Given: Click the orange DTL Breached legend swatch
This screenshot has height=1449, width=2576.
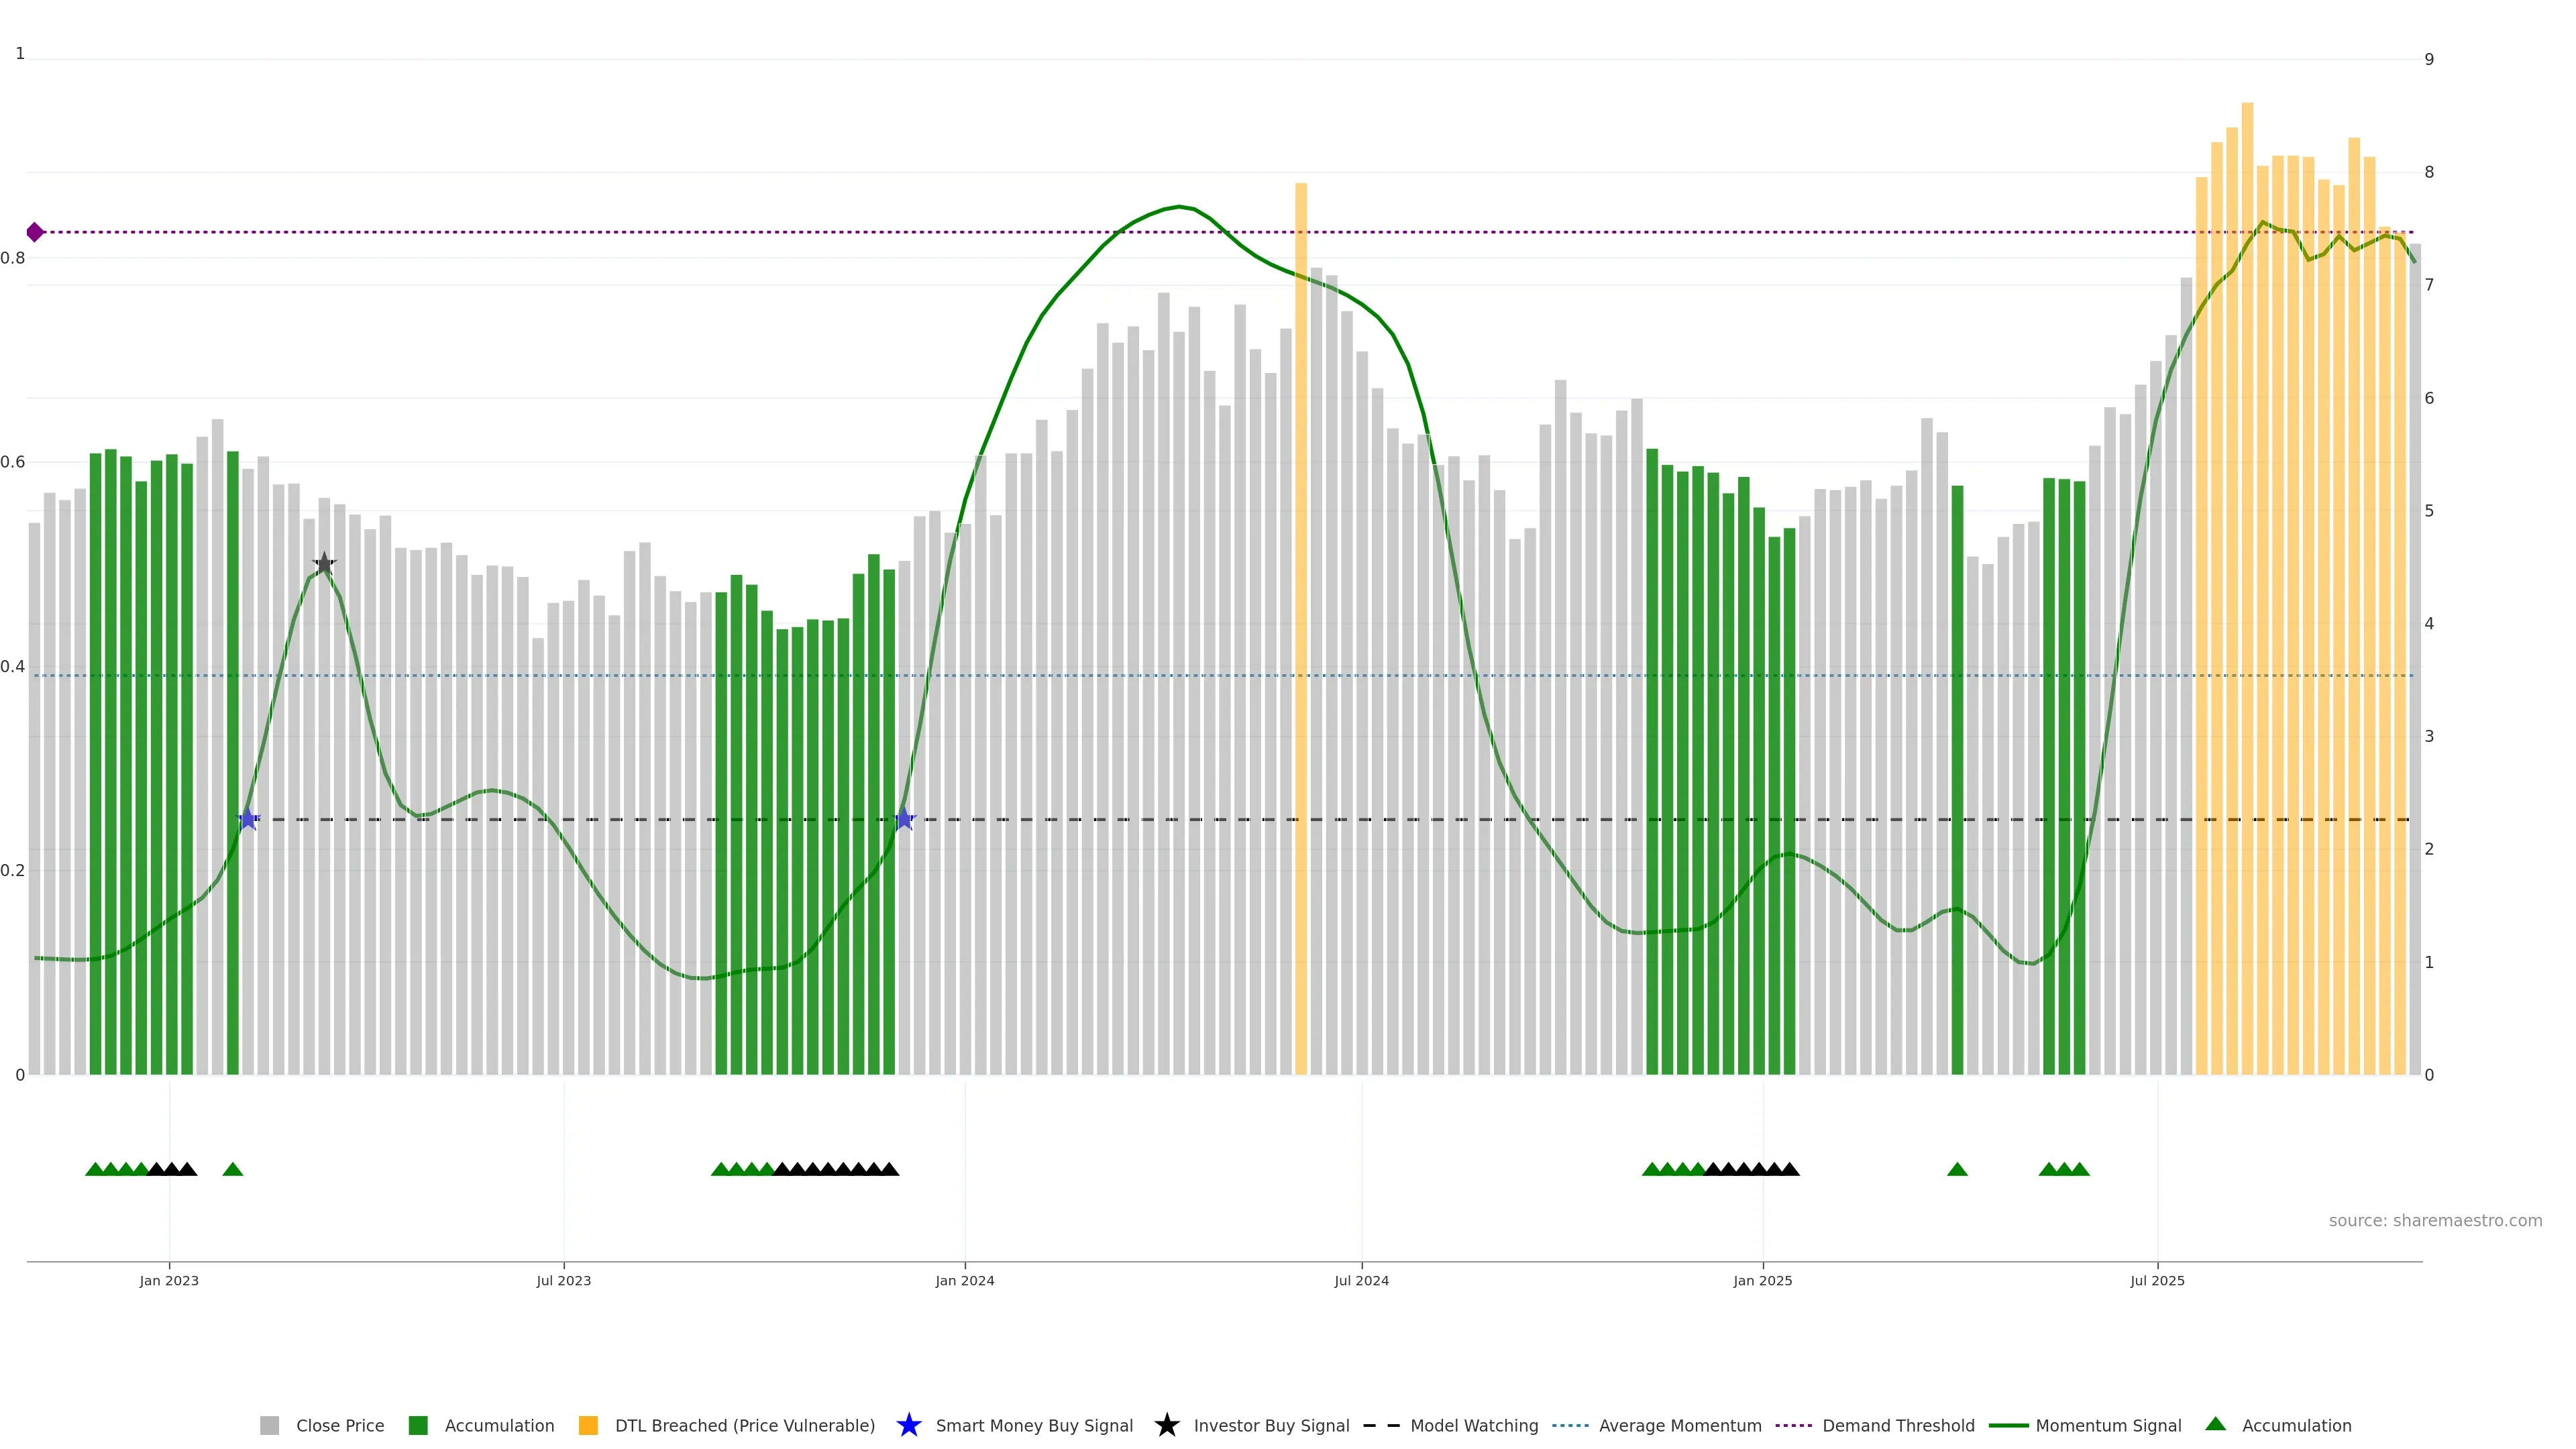Looking at the screenshot, I should [588, 1425].
